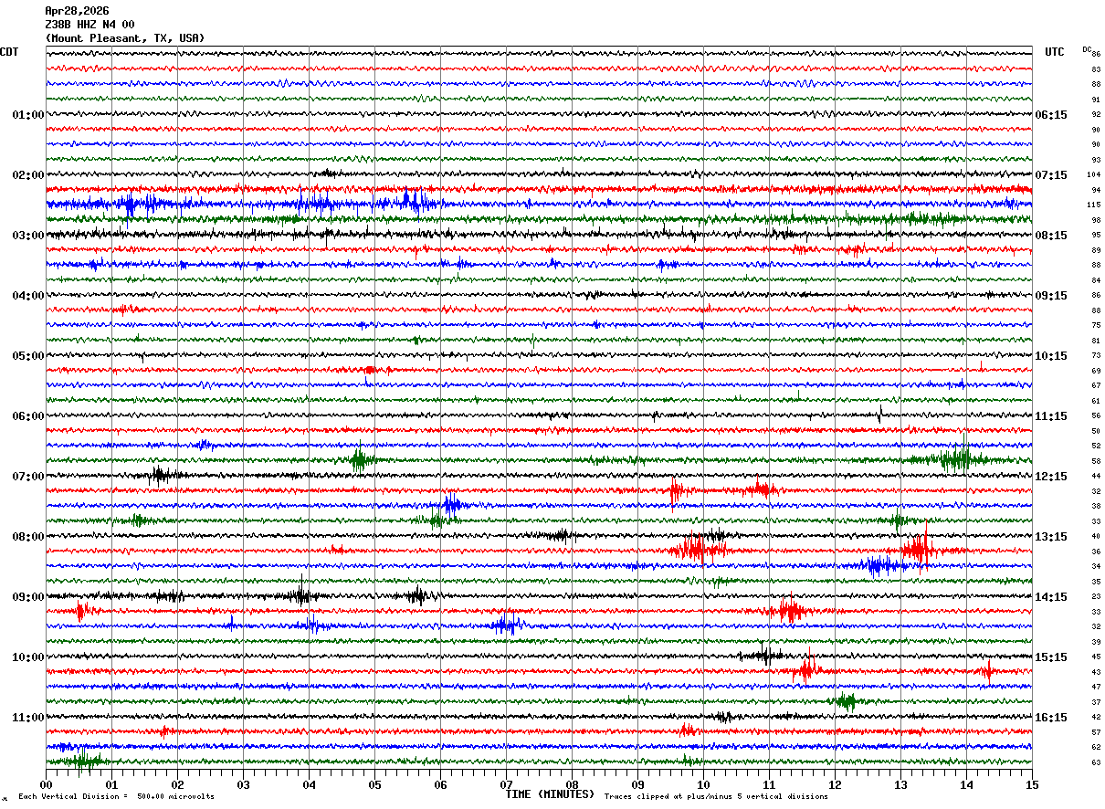The image size is (1105, 809).
Task: Click the 16:15 UTC time marker
Action: coord(1051,718)
